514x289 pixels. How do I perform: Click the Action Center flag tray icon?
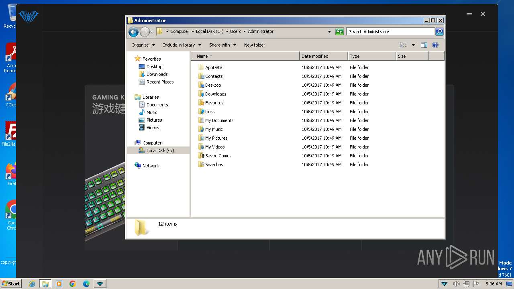(x=476, y=284)
